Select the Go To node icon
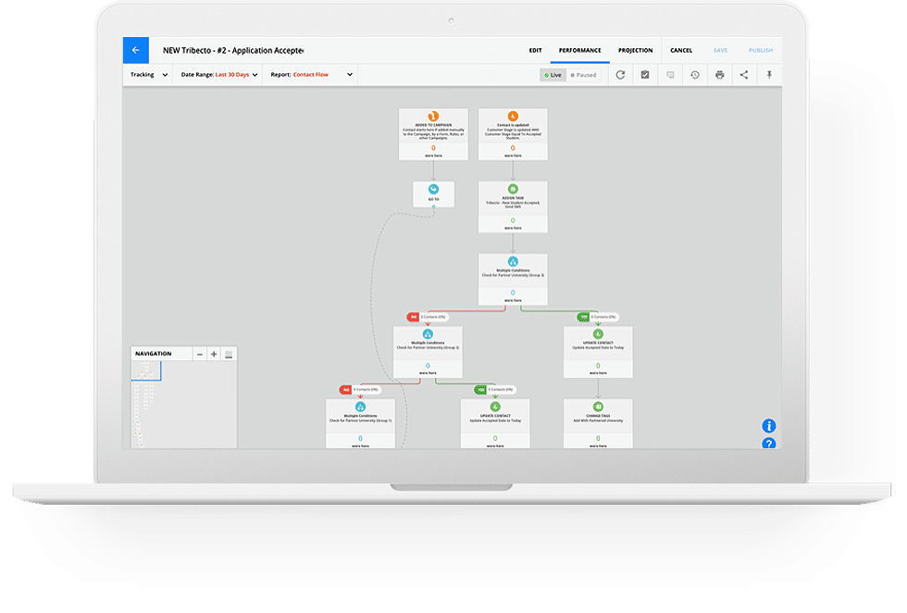This screenshot has height=613, width=907. pyautogui.click(x=433, y=189)
